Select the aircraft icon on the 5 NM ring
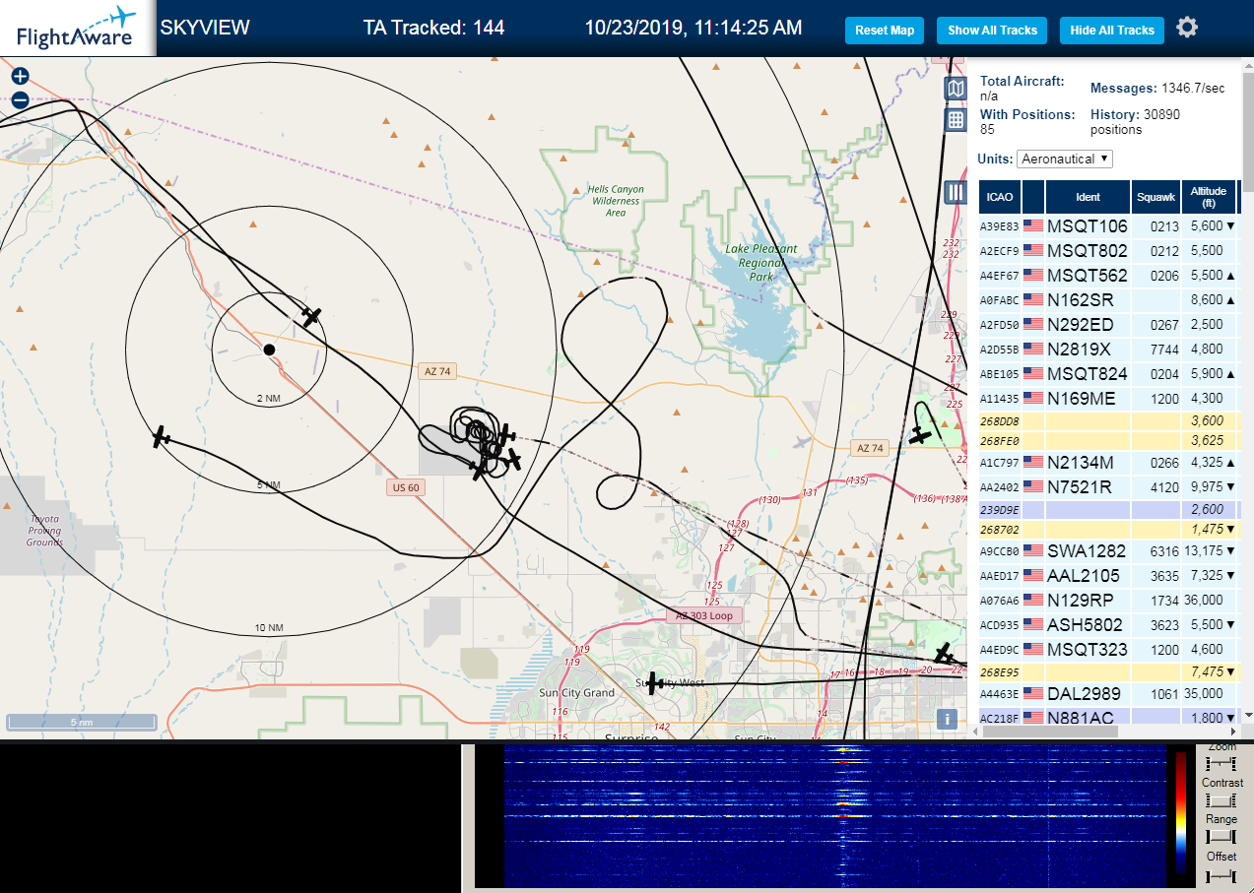 pos(162,437)
